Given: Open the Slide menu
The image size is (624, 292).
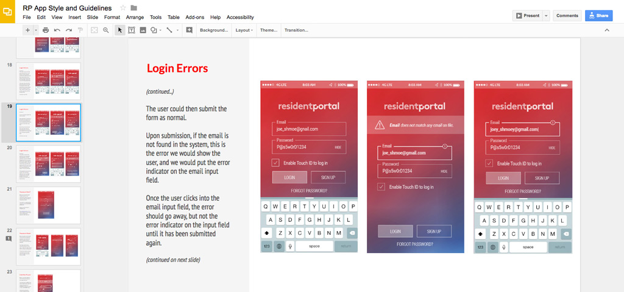Looking at the screenshot, I should 93,17.
